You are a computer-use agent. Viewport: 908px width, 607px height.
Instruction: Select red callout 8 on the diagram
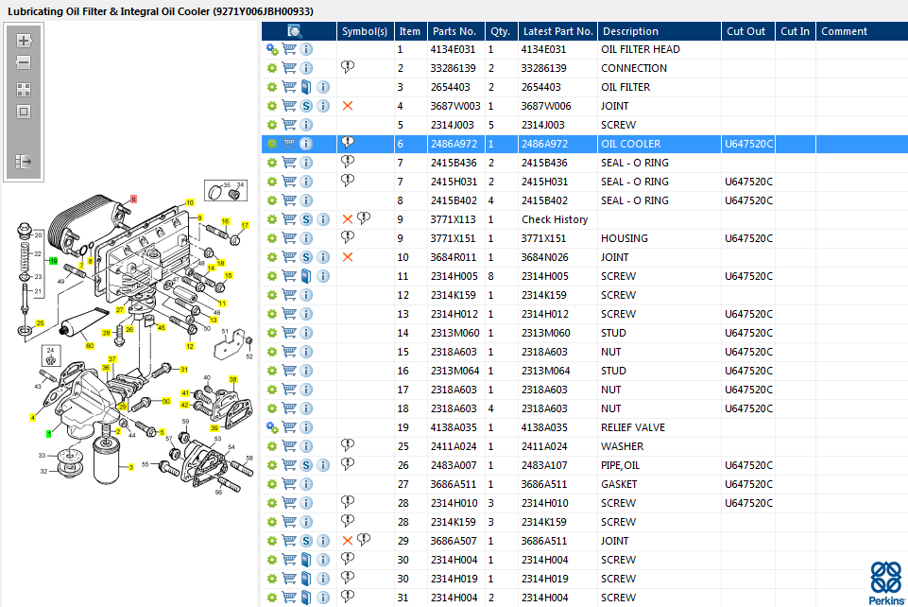pyautogui.click(x=134, y=199)
